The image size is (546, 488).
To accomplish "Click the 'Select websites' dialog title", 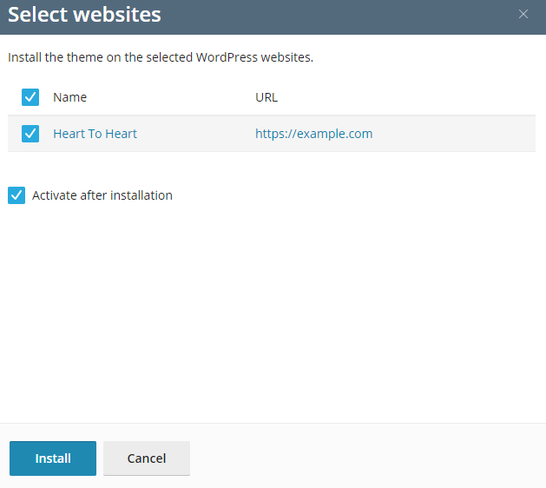I will coord(84,15).
